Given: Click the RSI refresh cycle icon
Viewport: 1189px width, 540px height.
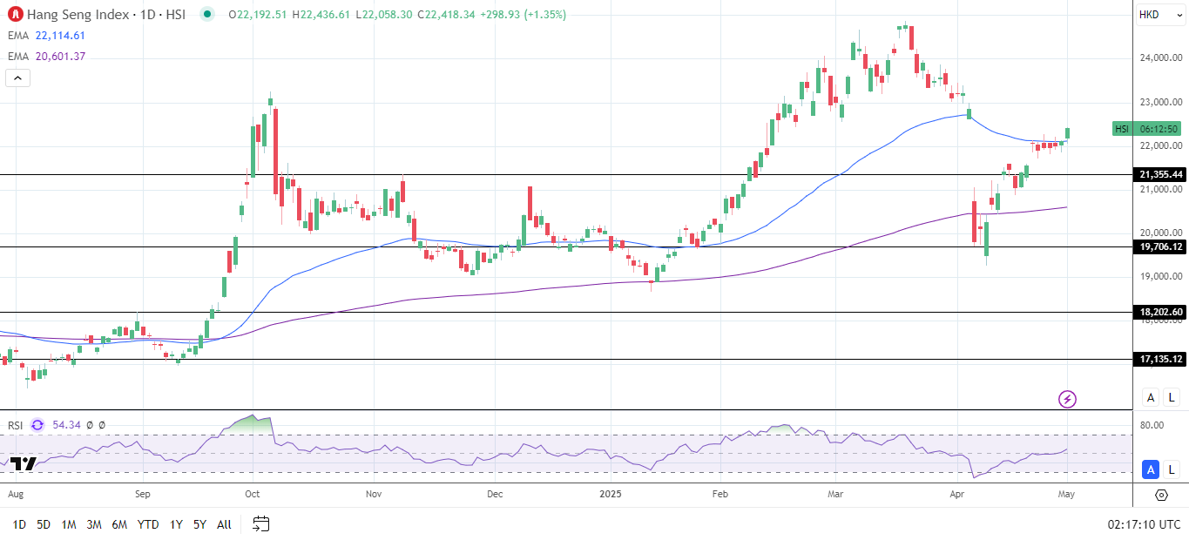Looking at the screenshot, I should click(37, 425).
